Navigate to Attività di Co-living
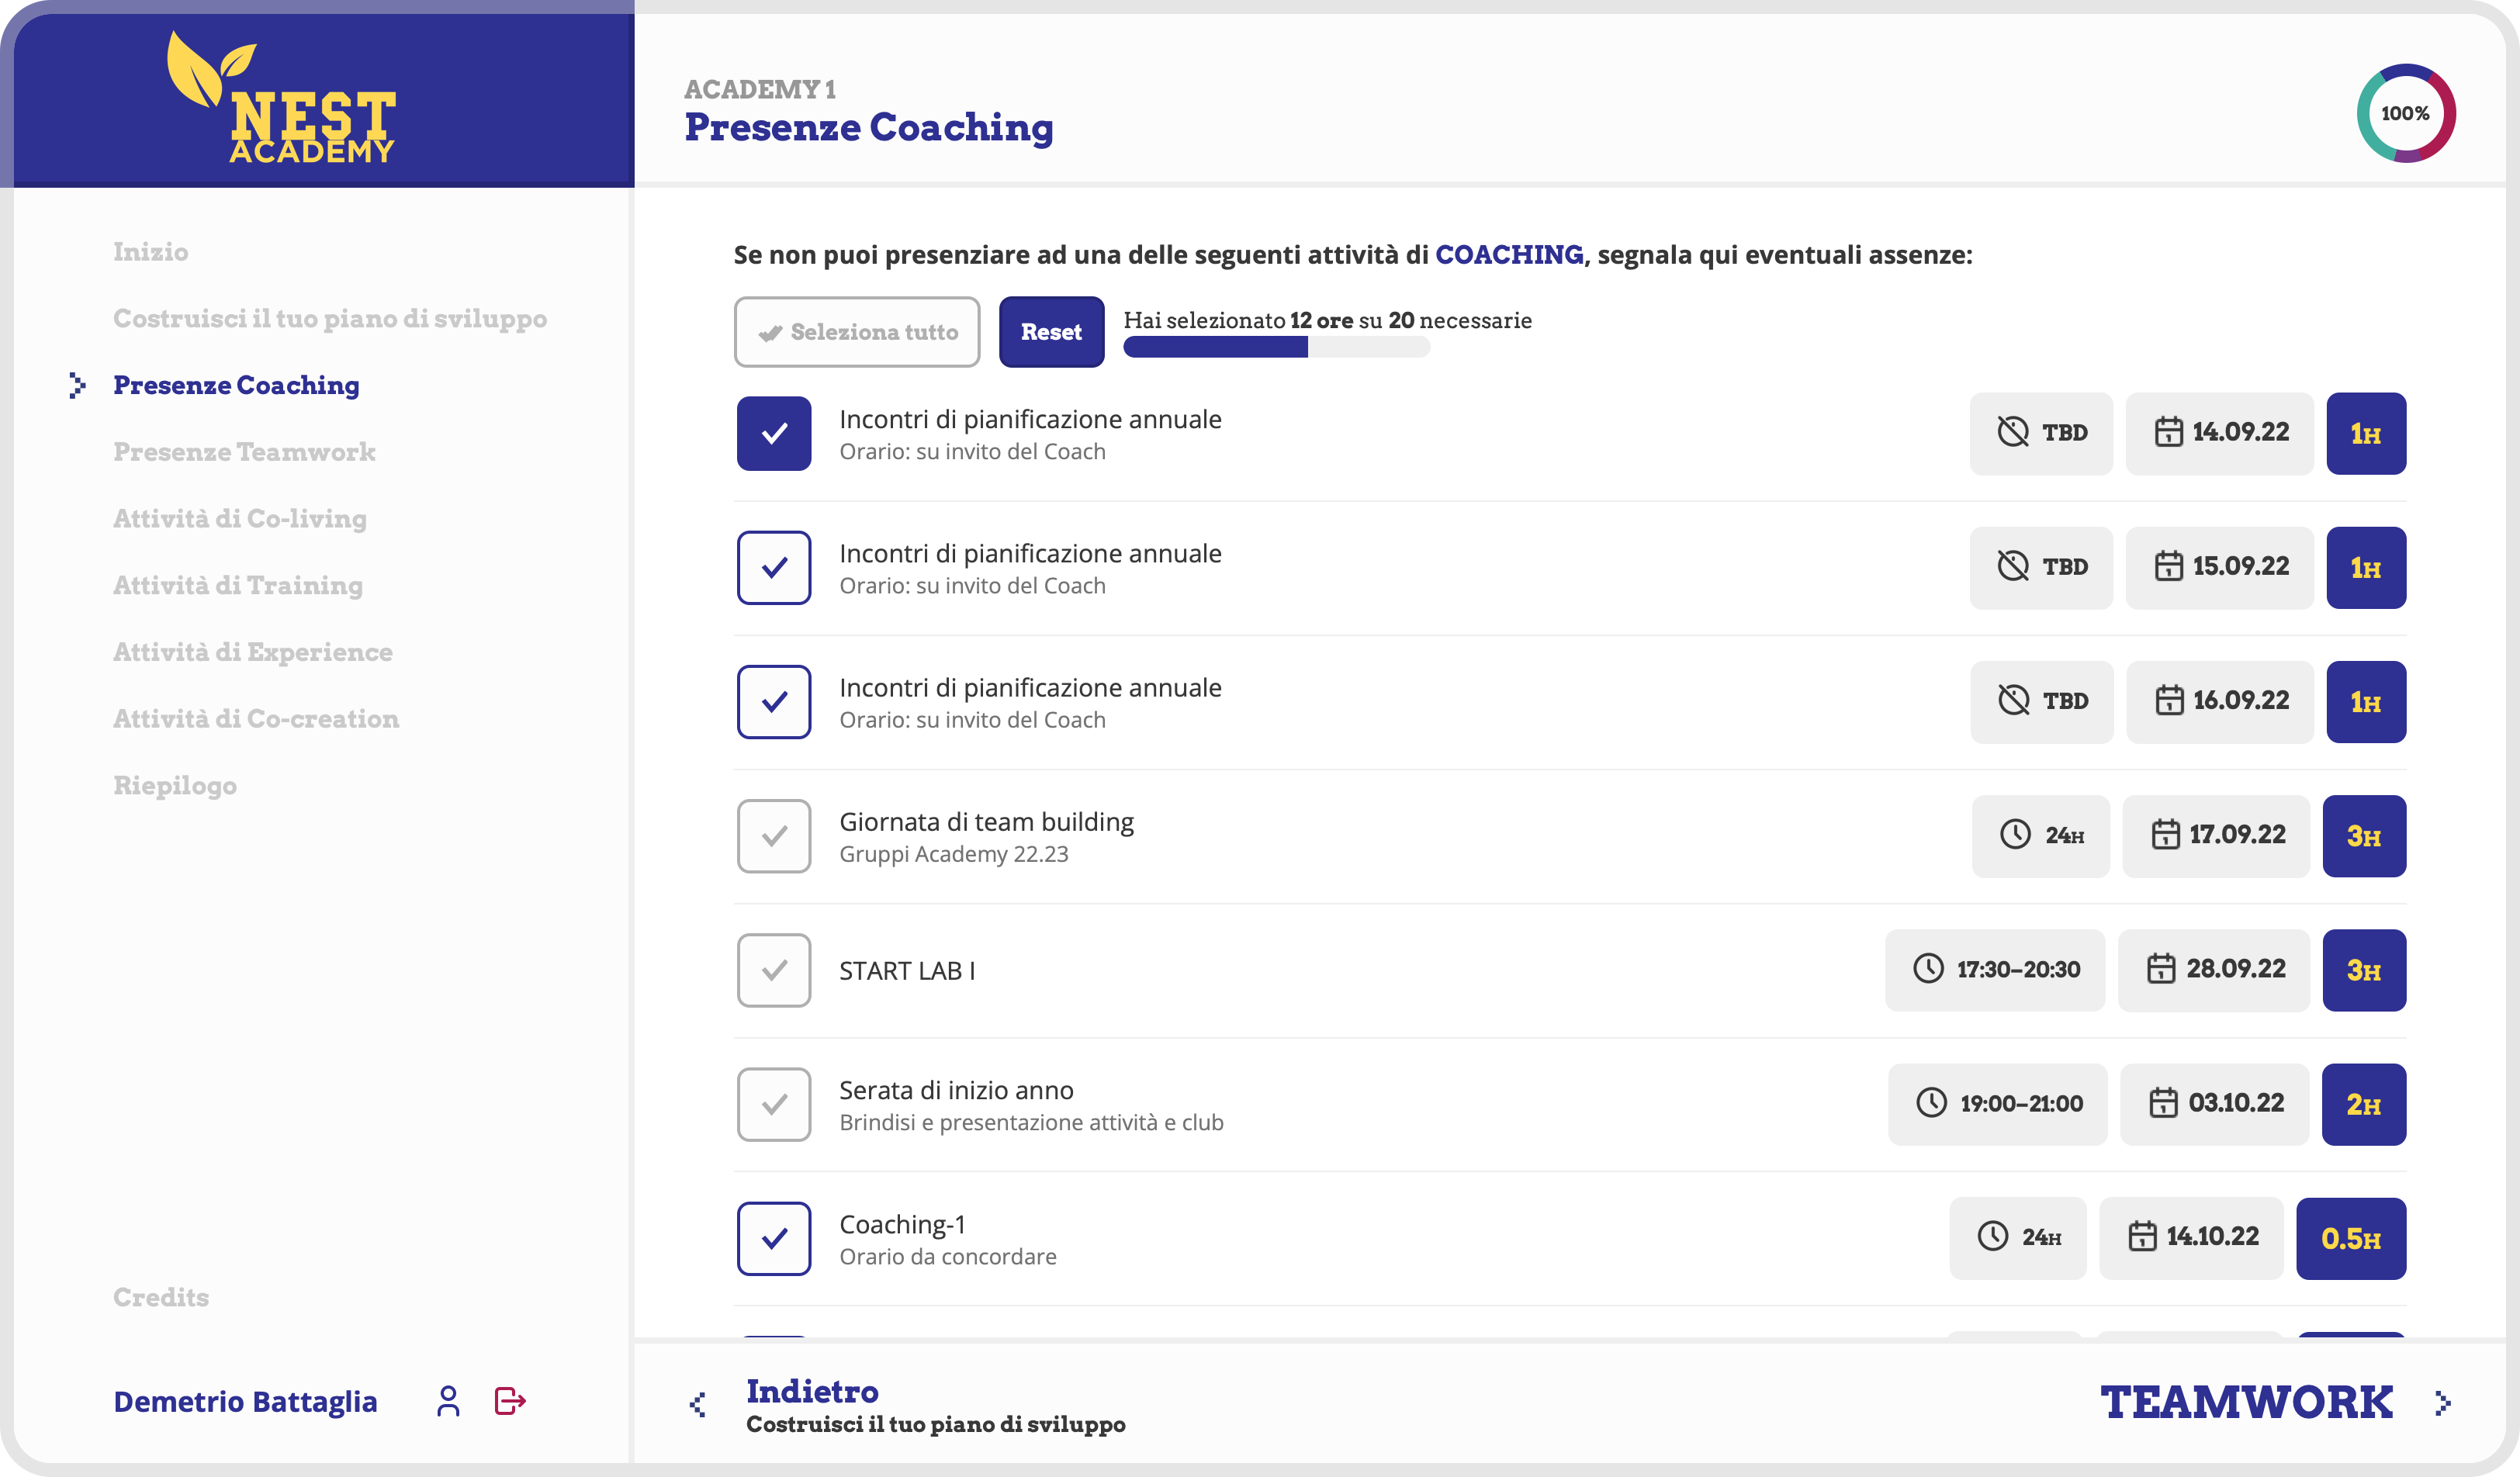Image resolution: width=2520 pixels, height=1477 pixels. (x=240, y=518)
